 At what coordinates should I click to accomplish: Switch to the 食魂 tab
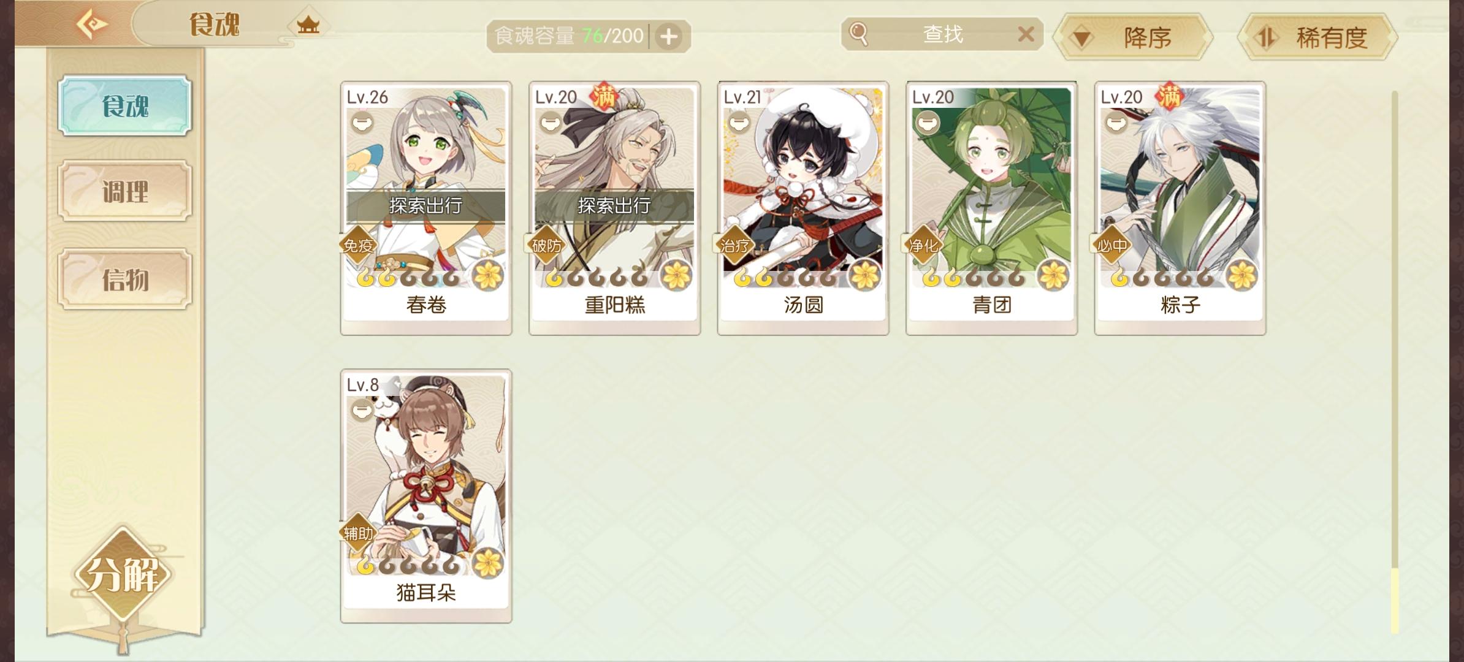click(125, 105)
